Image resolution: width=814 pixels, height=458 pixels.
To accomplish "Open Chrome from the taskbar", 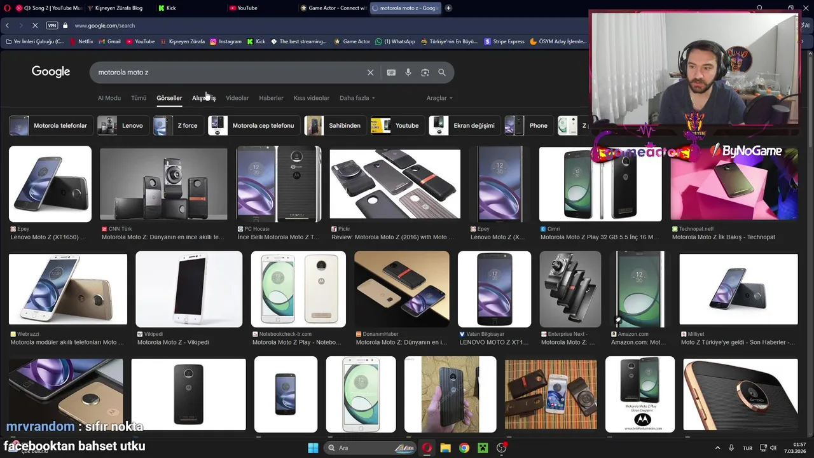I will click(x=464, y=448).
